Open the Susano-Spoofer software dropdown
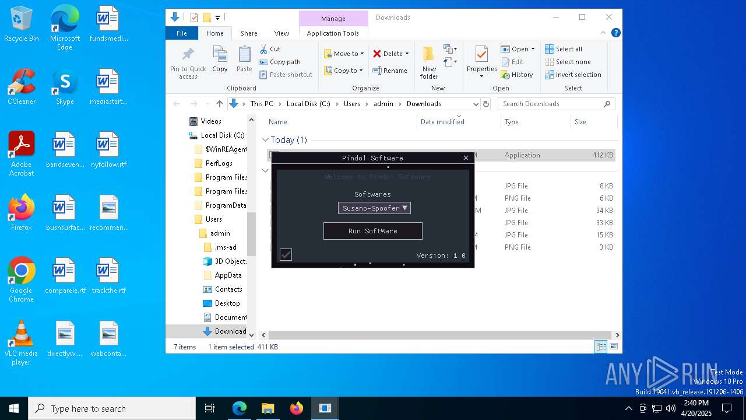Viewport: 746px width, 420px height. (374, 208)
